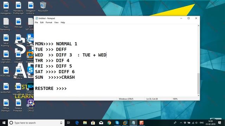Viewport: 225px width, 126px height.
Task: Maximize the Notepad window
Action: 188,18
